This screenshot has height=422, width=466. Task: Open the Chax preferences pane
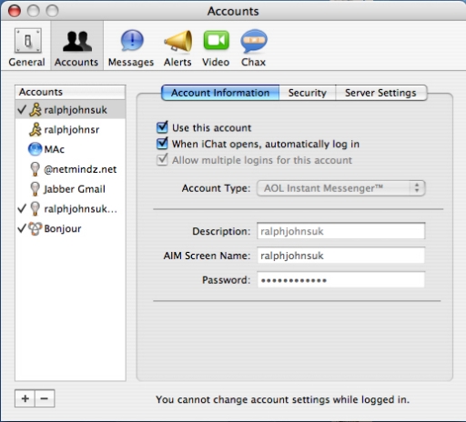pyautogui.click(x=254, y=47)
